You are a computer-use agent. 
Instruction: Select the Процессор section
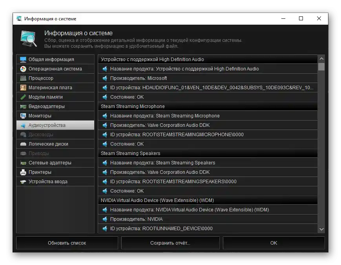[55, 78]
